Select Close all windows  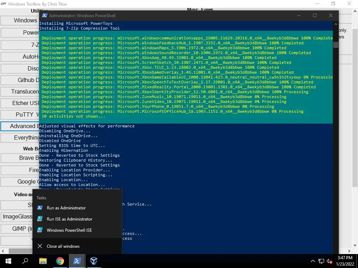[x=77, y=246]
